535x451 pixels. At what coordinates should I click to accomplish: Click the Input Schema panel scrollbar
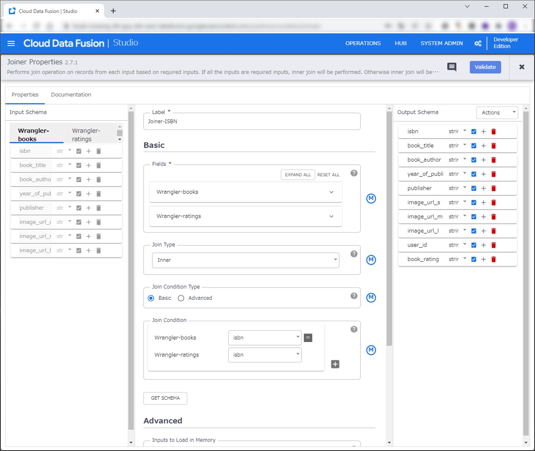click(131, 271)
